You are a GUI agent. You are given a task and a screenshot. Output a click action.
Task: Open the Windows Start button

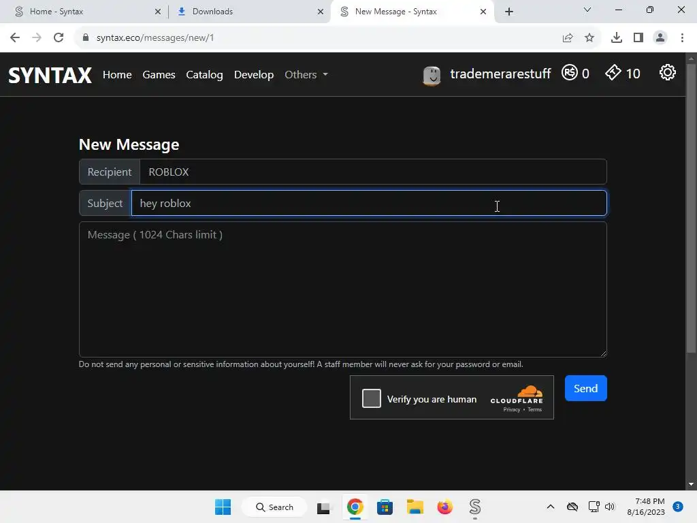[x=223, y=507]
